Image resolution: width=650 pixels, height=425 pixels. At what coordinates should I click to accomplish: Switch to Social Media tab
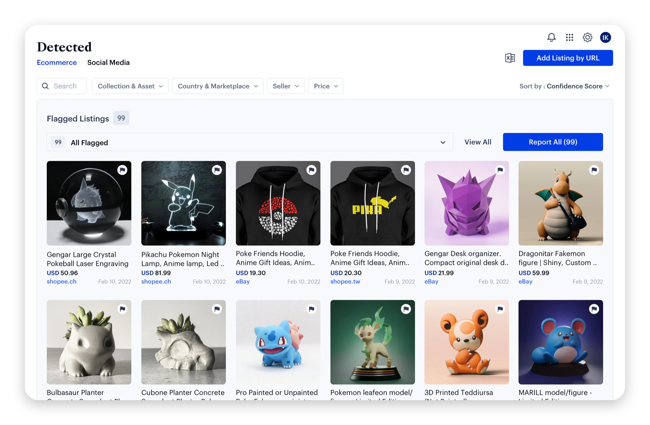point(108,62)
